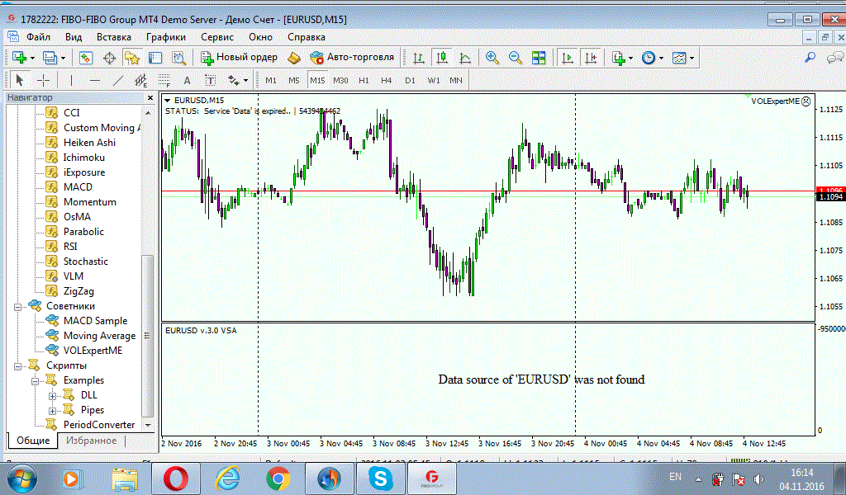The width and height of the screenshot is (846, 495).
Task: Open the EURUSD,M15 chart dropdown triangle
Action: point(167,100)
